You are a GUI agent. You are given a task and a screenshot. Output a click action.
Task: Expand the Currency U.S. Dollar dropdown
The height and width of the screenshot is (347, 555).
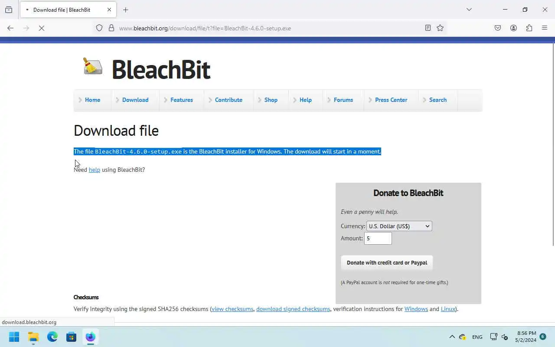tap(399, 226)
